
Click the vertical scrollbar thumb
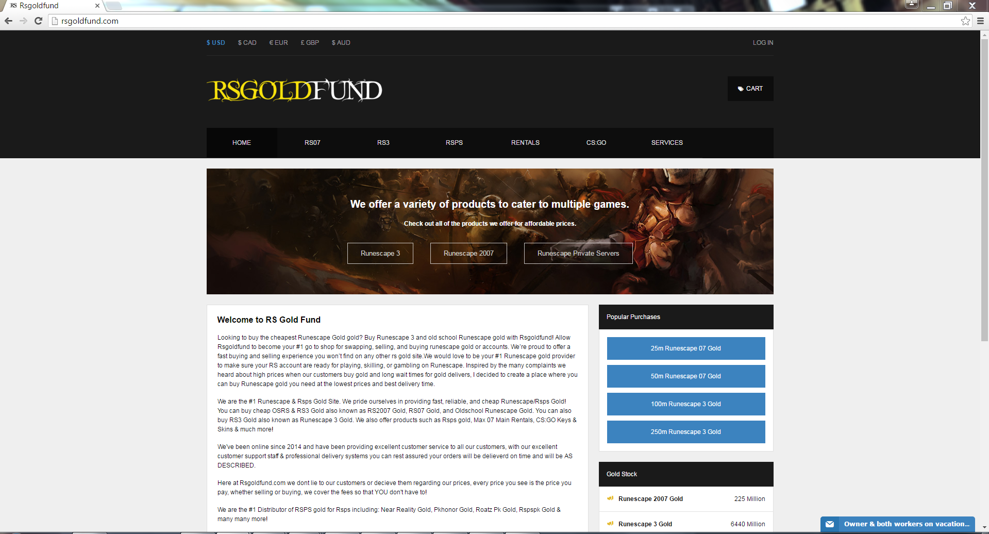tap(984, 190)
